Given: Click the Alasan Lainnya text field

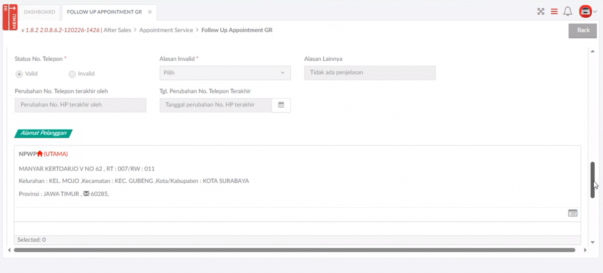Looking at the screenshot, I should click(x=369, y=73).
